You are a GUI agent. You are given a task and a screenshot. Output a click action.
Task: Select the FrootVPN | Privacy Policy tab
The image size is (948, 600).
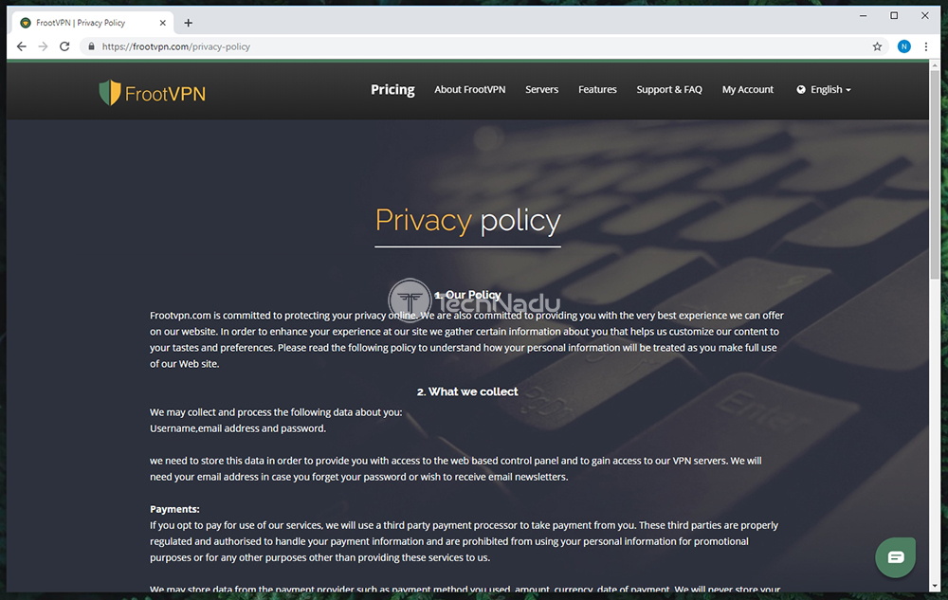pos(93,23)
